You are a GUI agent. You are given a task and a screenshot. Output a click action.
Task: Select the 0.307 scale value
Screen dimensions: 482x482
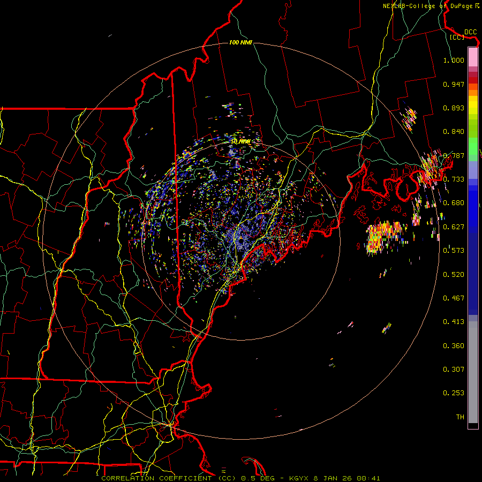click(x=454, y=370)
